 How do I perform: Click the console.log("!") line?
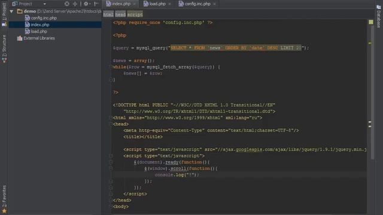point(177,175)
